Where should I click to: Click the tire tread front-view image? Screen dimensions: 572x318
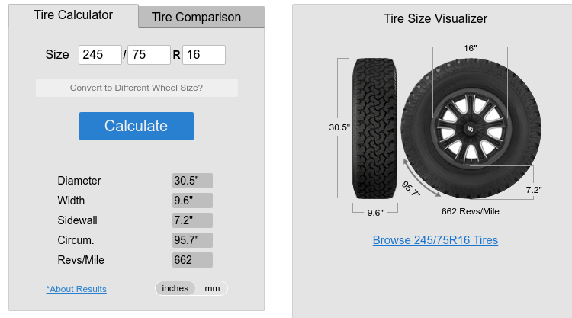(374, 128)
